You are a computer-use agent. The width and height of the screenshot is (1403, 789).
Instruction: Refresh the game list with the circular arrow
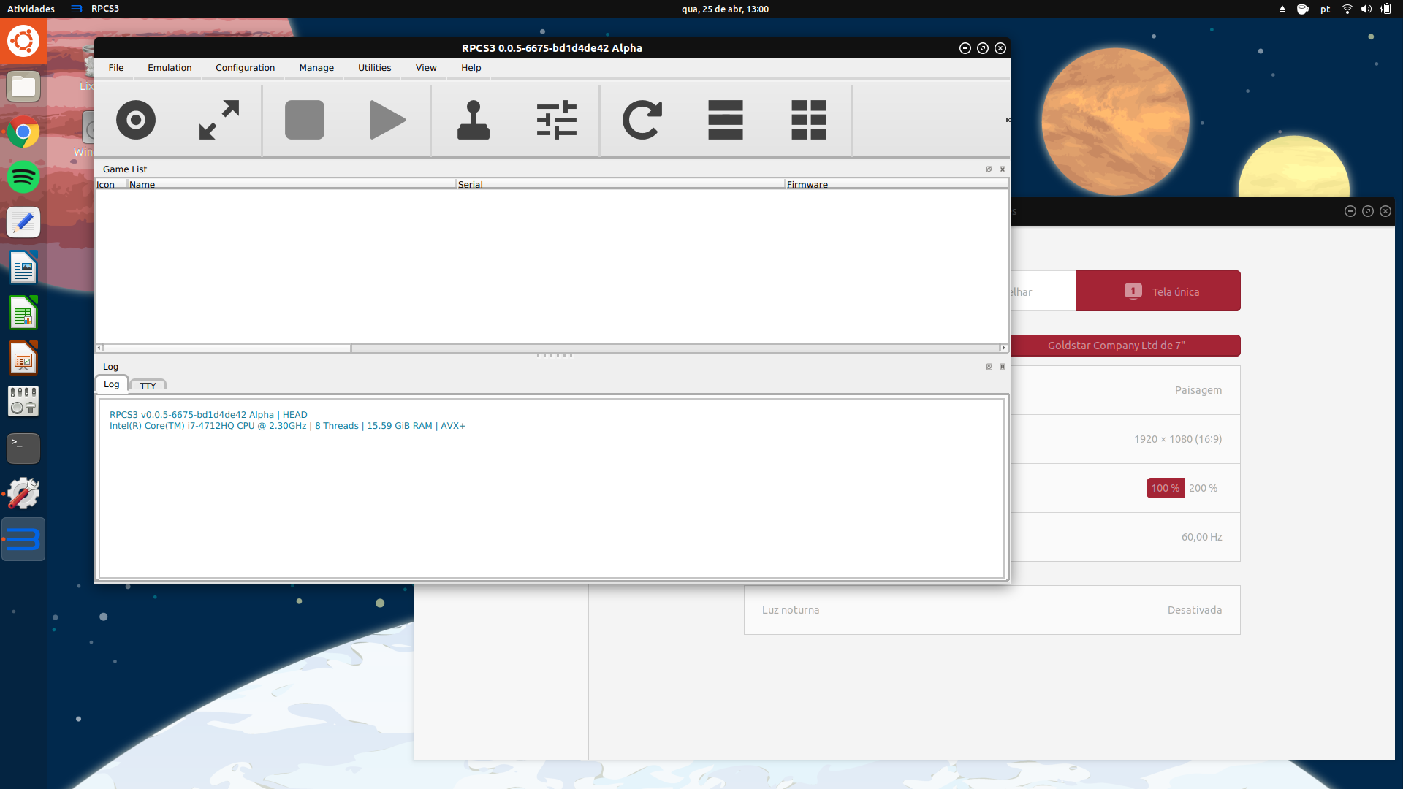point(642,120)
